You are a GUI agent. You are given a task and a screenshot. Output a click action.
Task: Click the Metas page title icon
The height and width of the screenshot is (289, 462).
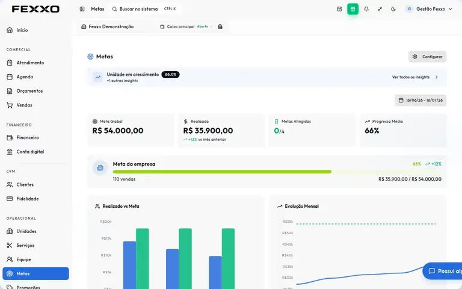pyautogui.click(x=90, y=57)
